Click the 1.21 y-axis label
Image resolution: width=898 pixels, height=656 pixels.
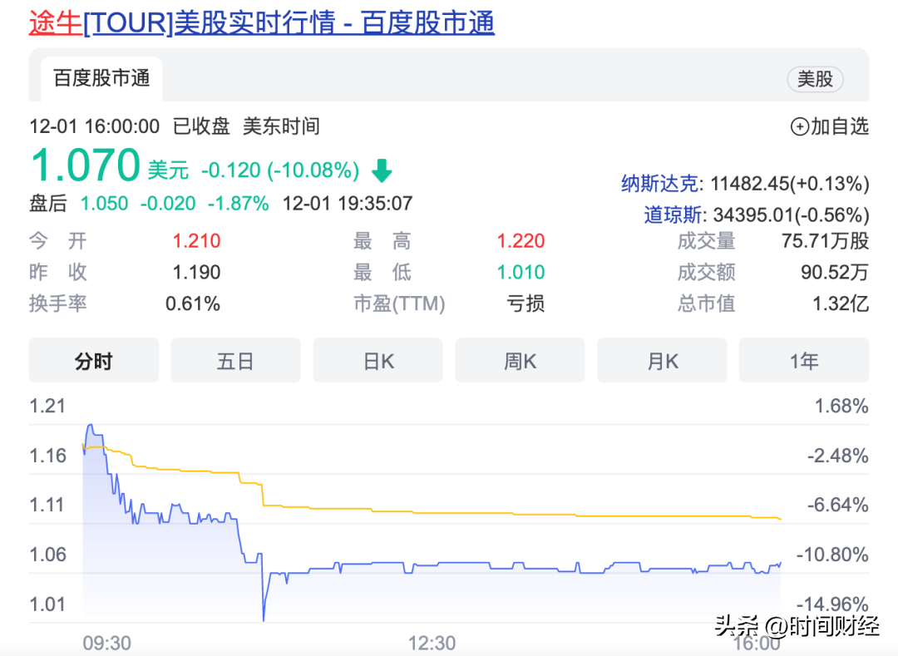(47, 406)
